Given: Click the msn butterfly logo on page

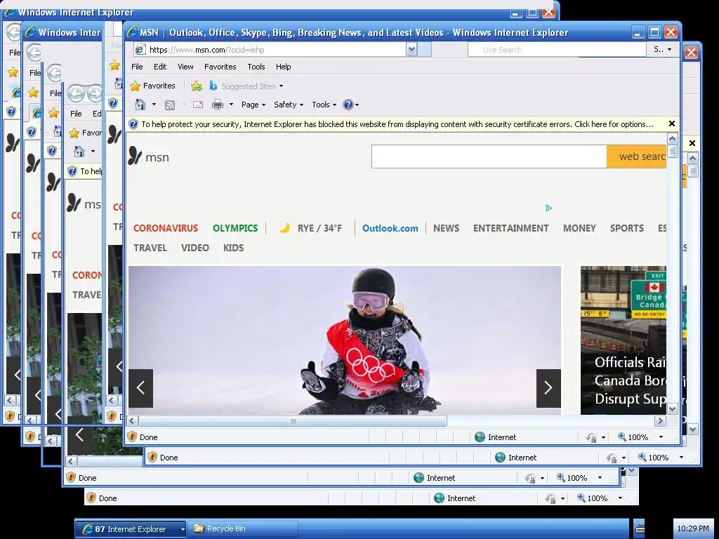Looking at the screenshot, I should [135, 156].
